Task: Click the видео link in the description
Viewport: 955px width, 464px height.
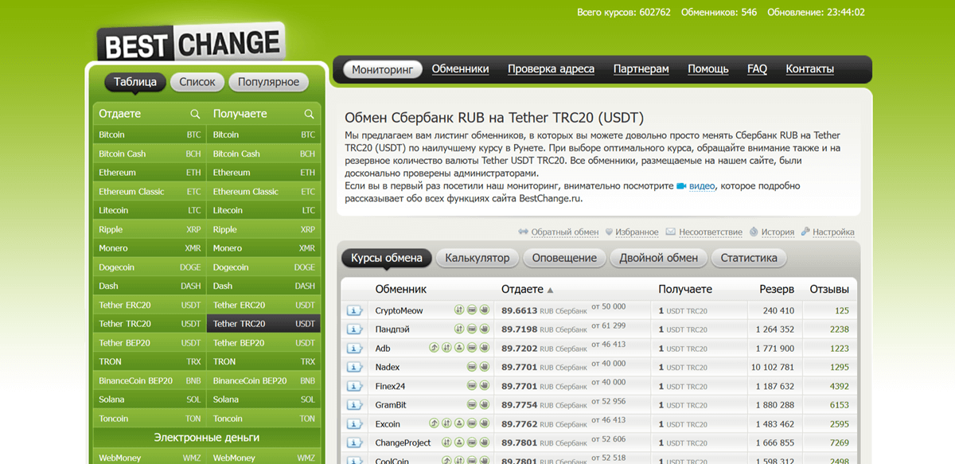Action: tap(702, 186)
